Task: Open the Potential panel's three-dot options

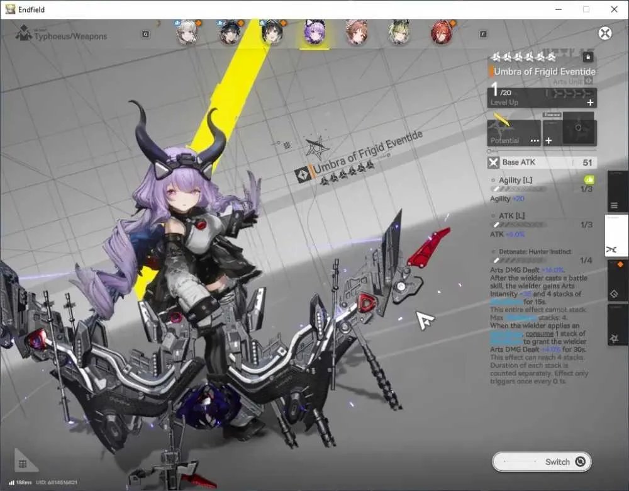Action: [x=535, y=141]
